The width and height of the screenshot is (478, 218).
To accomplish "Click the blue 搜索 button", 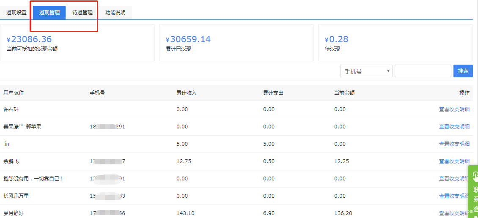I will click(463, 71).
